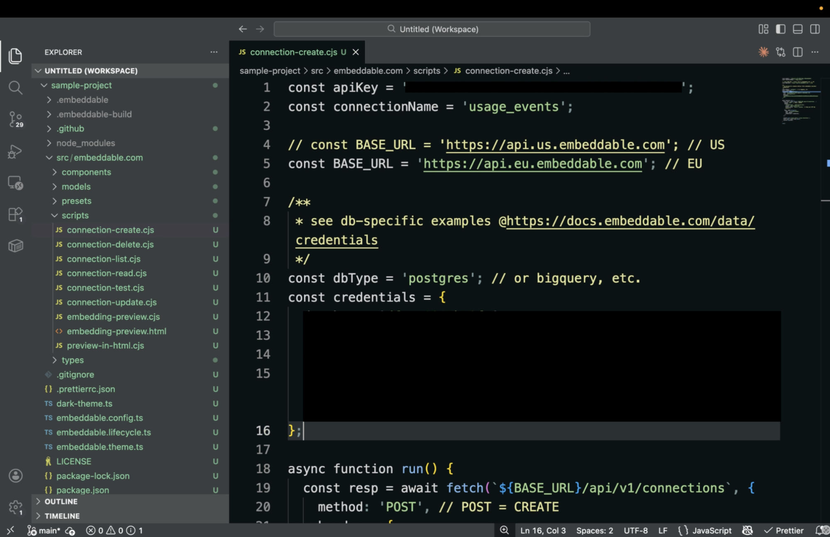The height and width of the screenshot is (537, 830).
Task: Toggle the bottom panel visibility
Action: click(x=798, y=29)
